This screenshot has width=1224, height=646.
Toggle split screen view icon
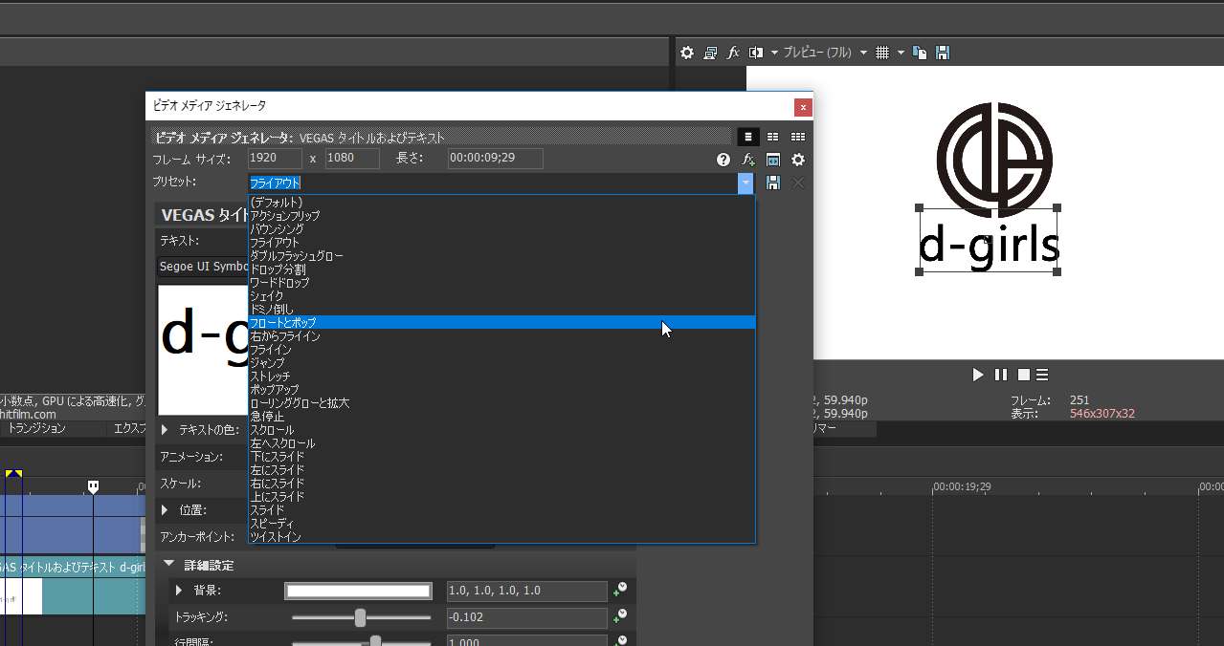tap(756, 53)
